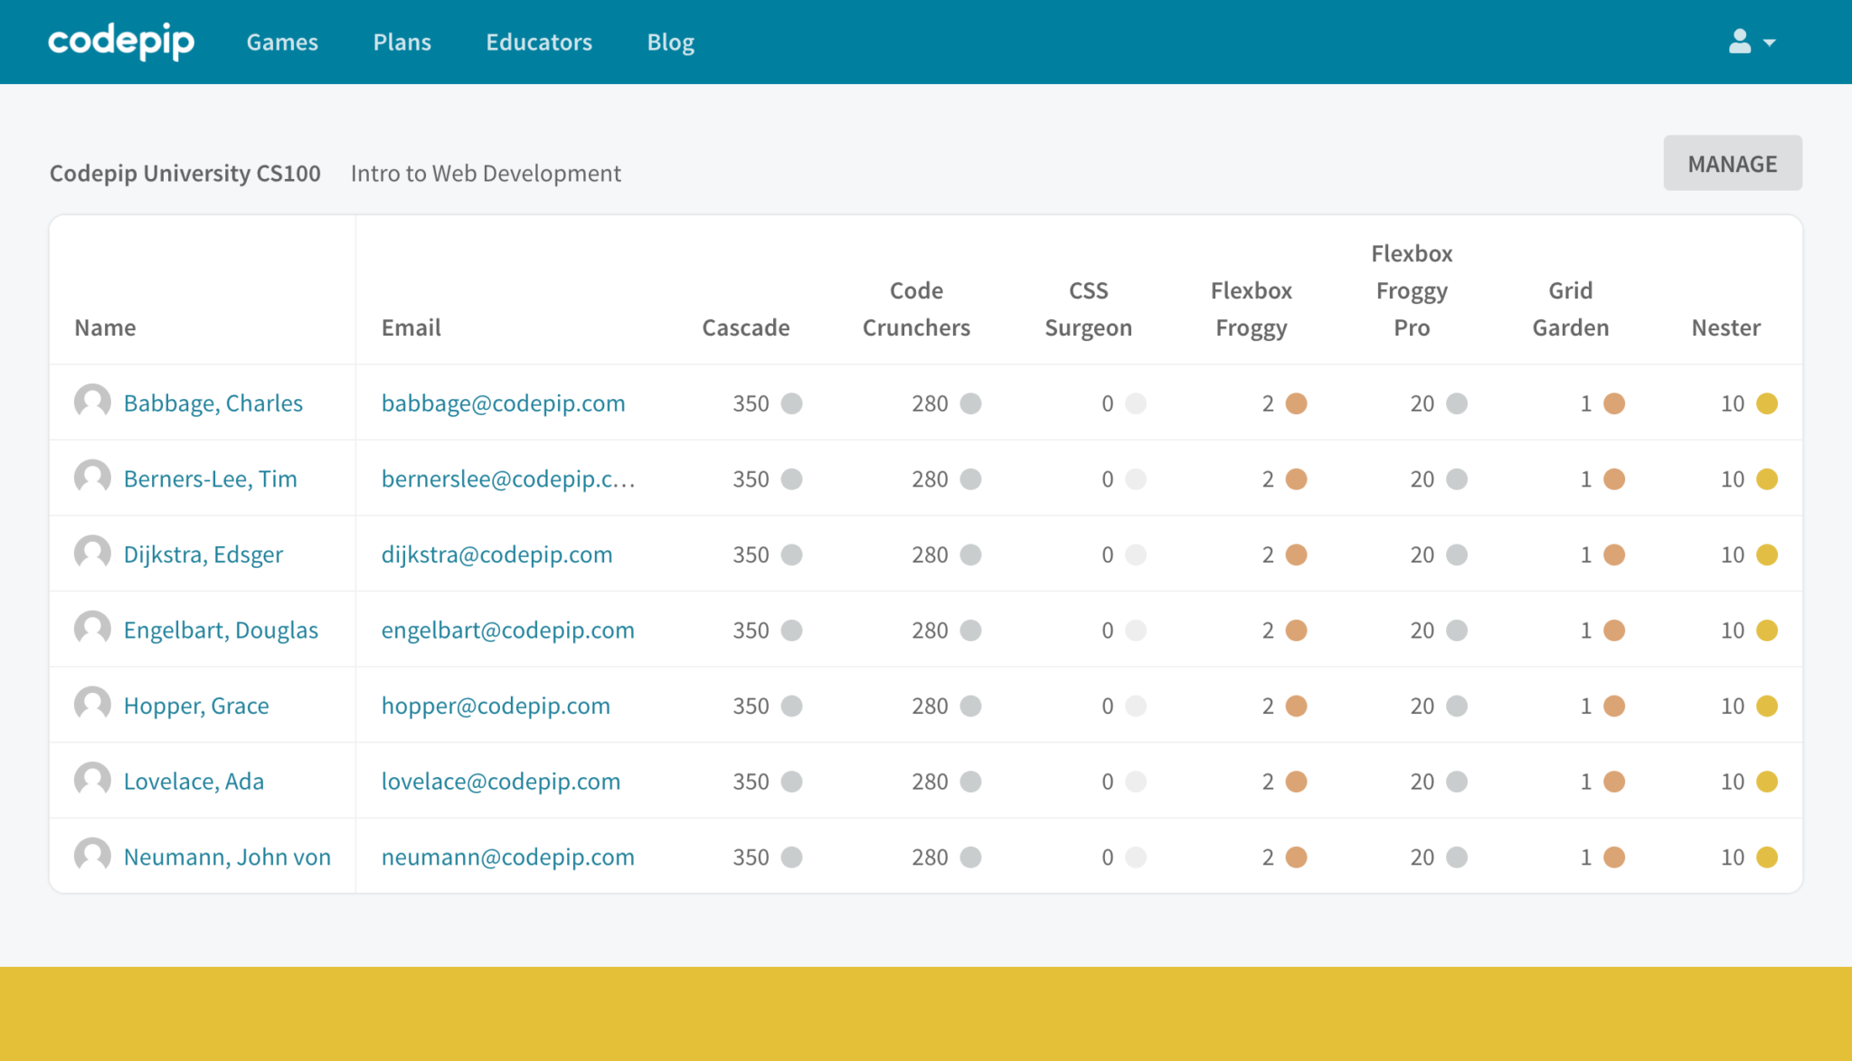Click the MANAGE button
This screenshot has height=1061, width=1852.
click(x=1732, y=163)
